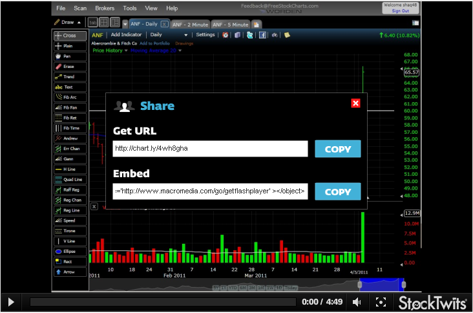This screenshot has width=473, height=313.
Task: Click the alarm clock alert icon
Action: tap(226, 35)
